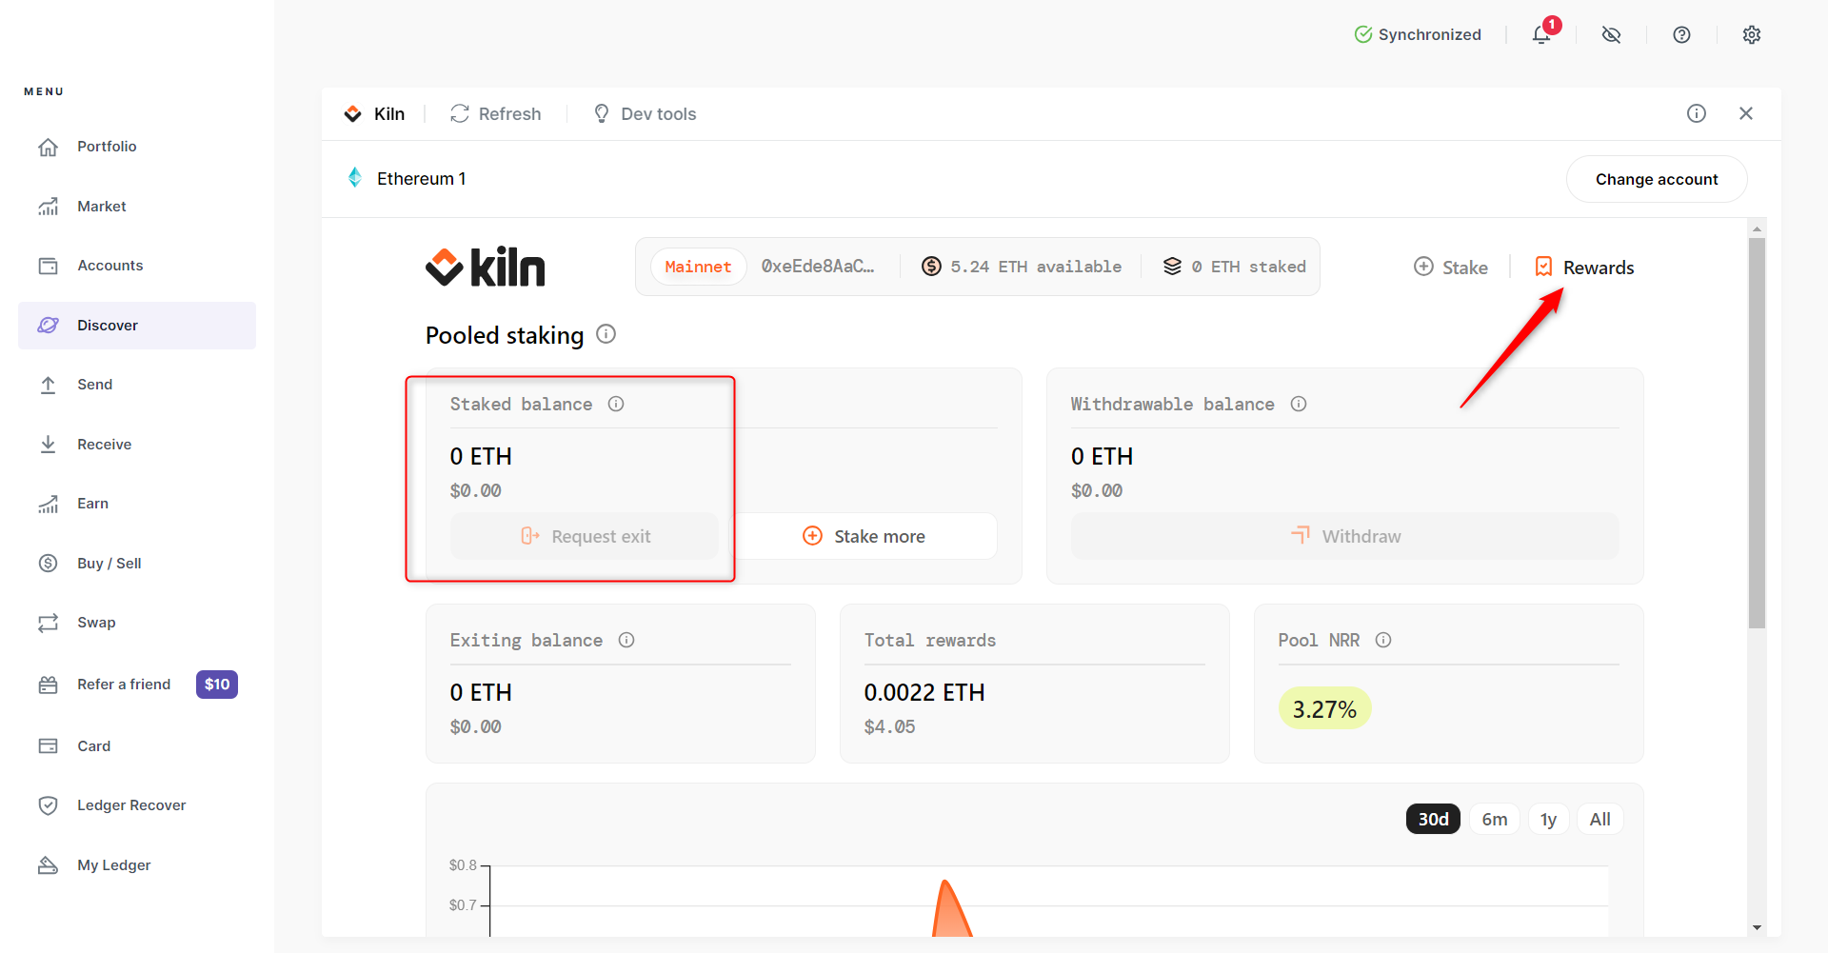Screen dimensions: 1828x953
Task: Show Withdrawable balance info icon
Action: pos(1299,404)
